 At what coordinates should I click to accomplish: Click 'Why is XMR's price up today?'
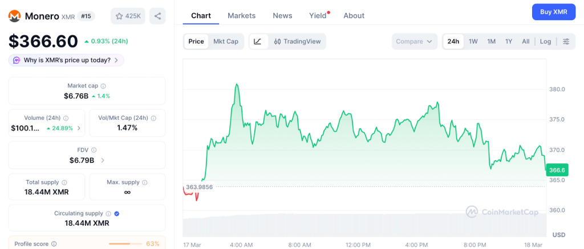tap(67, 60)
